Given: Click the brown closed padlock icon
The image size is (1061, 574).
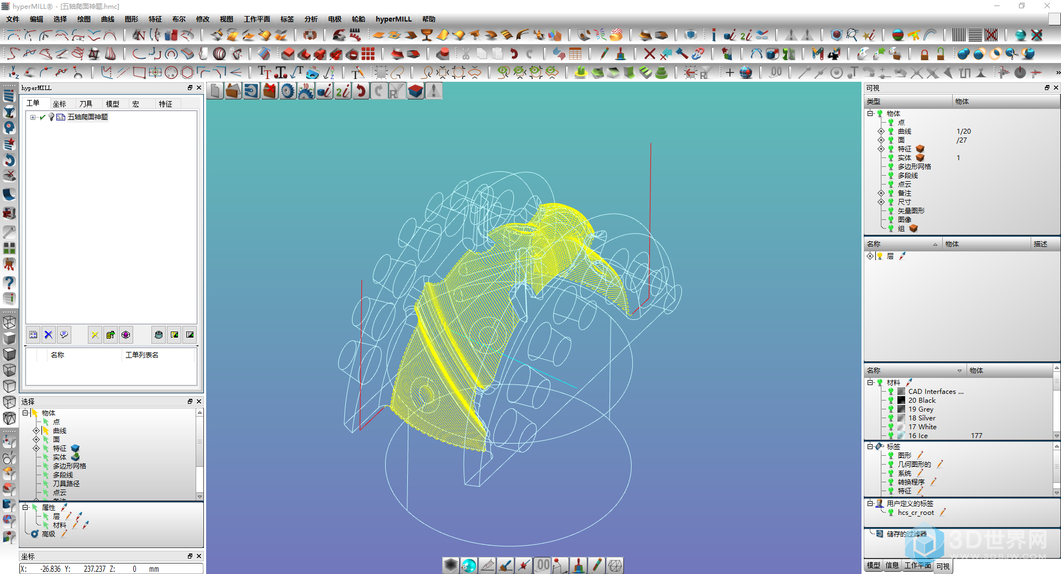Looking at the screenshot, I should 925,54.
